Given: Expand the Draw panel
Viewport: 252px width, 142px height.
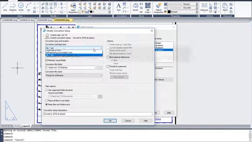Looking at the screenshot, I should (x=20, y=16).
